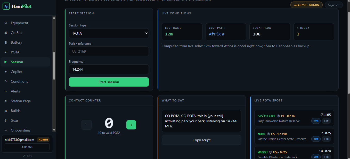
Task: Click the SSB mode tag on SP/YO3DYL spot
Action: pos(326,121)
